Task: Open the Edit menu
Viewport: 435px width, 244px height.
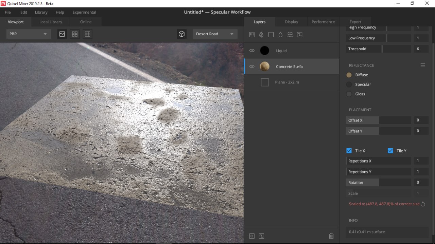Action: (24, 12)
